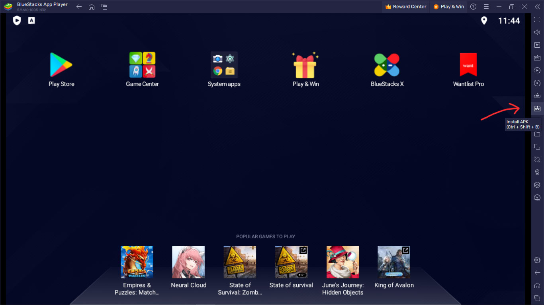This screenshot has height=305, width=544.
Task: Click the sidebar home icon near bottom
Action: pyautogui.click(x=537, y=286)
